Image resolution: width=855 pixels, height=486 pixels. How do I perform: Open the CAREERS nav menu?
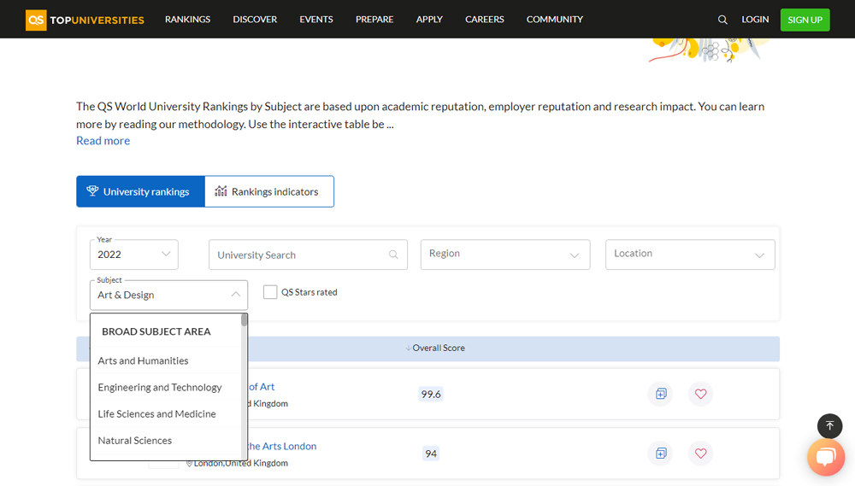[x=485, y=20]
